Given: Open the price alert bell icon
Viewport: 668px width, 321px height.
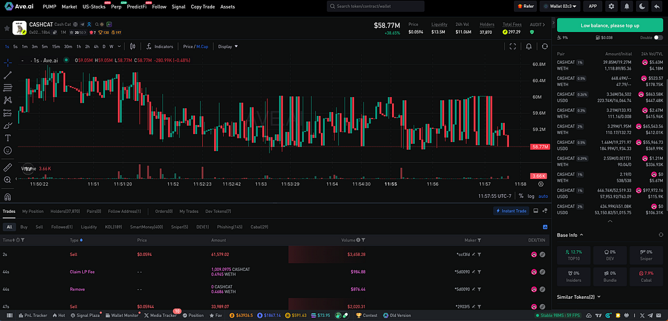Looking at the screenshot, I should (x=528, y=46).
